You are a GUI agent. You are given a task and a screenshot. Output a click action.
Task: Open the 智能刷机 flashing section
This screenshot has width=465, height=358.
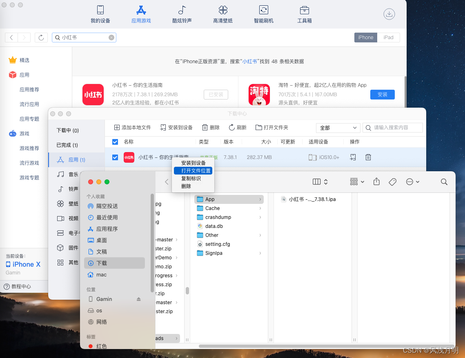click(x=264, y=14)
